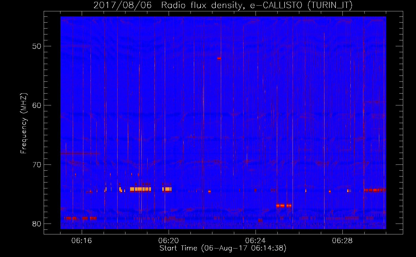Click the "Frequency (MHZ)" axis label
This screenshot has width=416, height=257.
coord(24,123)
